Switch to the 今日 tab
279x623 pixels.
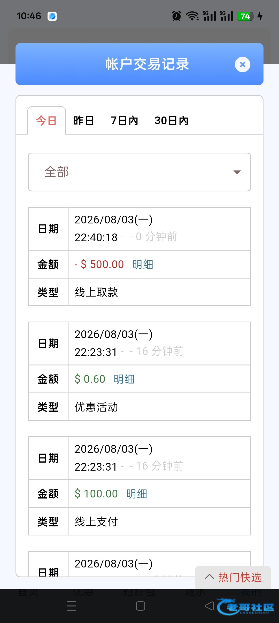pos(47,121)
